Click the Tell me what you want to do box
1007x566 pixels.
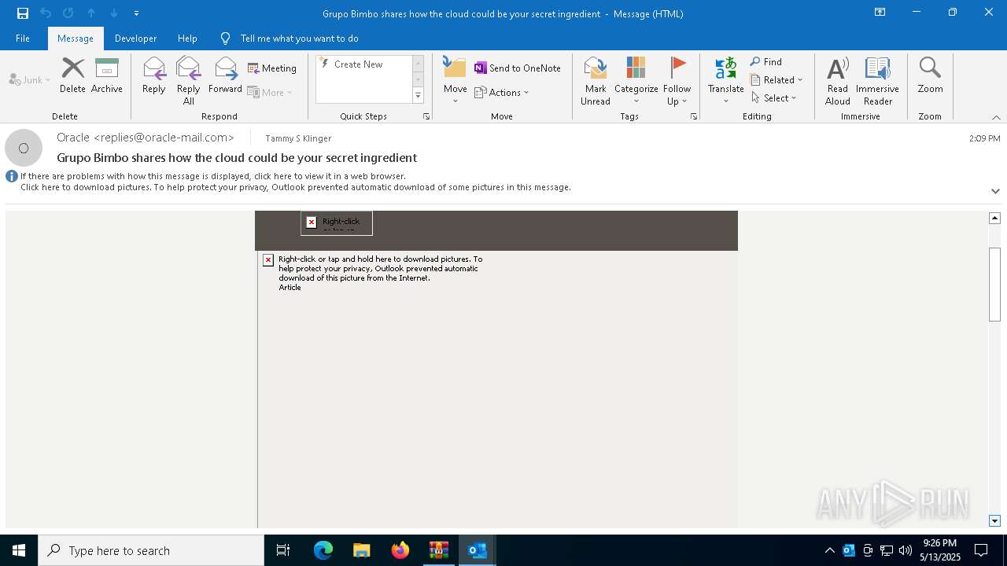[x=299, y=39]
